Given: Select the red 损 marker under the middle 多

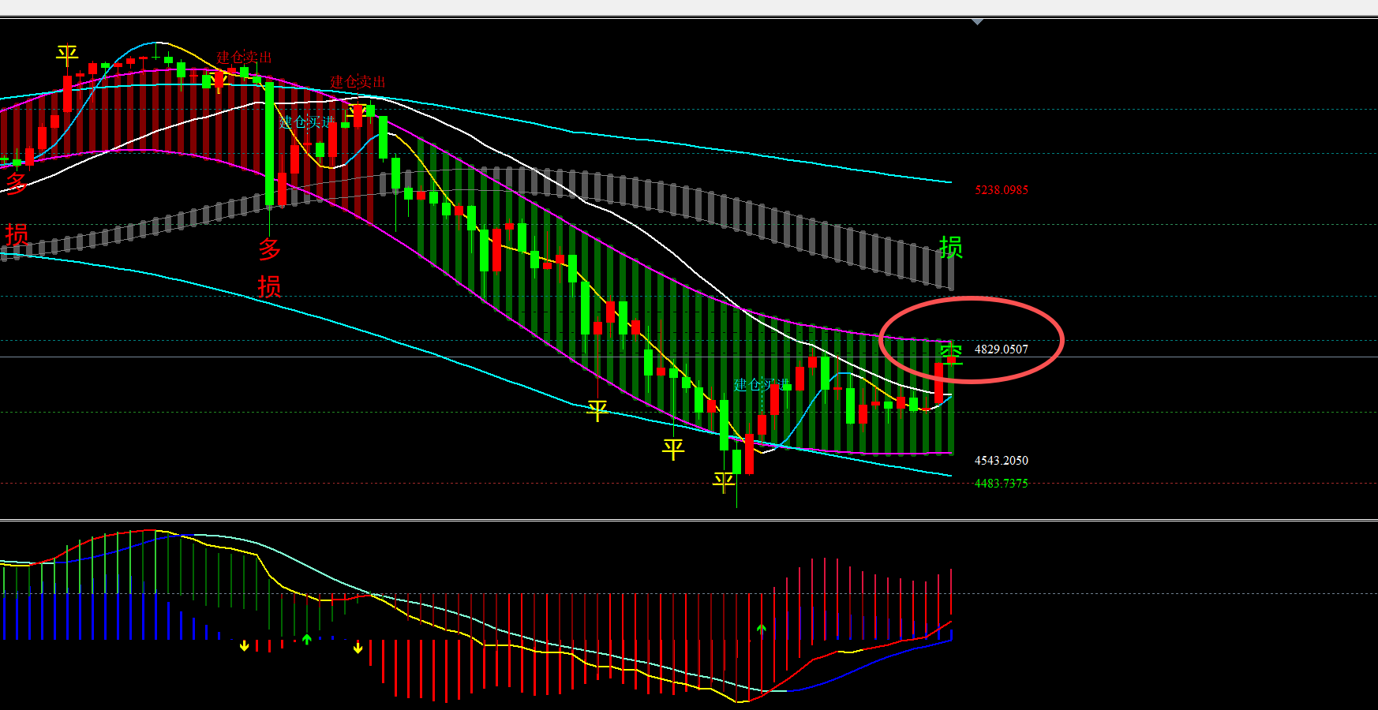Looking at the screenshot, I should click(269, 286).
